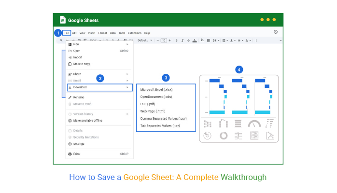Open the three-dot more toolbar options
This screenshot has height=193, width=337.
[256, 41]
